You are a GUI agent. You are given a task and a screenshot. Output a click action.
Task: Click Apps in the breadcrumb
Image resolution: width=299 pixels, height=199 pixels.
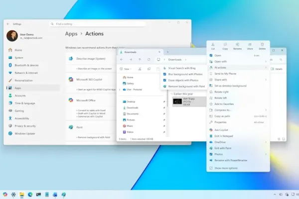pyautogui.click(x=71, y=34)
